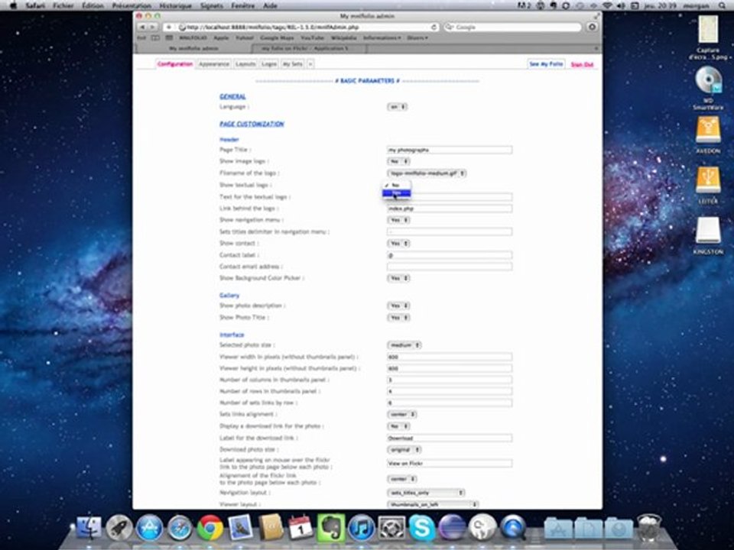Open the Signets menu in menu bar
Image resolution: width=734 pixels, height=550 pixels.
point(212,5)
